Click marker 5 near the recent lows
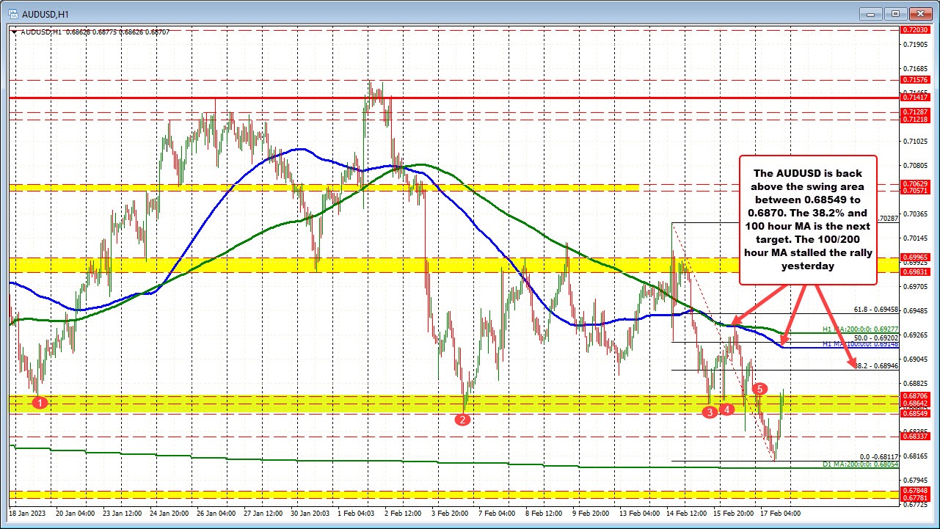This screenshot has height=529, width=940. pos(759,390)
